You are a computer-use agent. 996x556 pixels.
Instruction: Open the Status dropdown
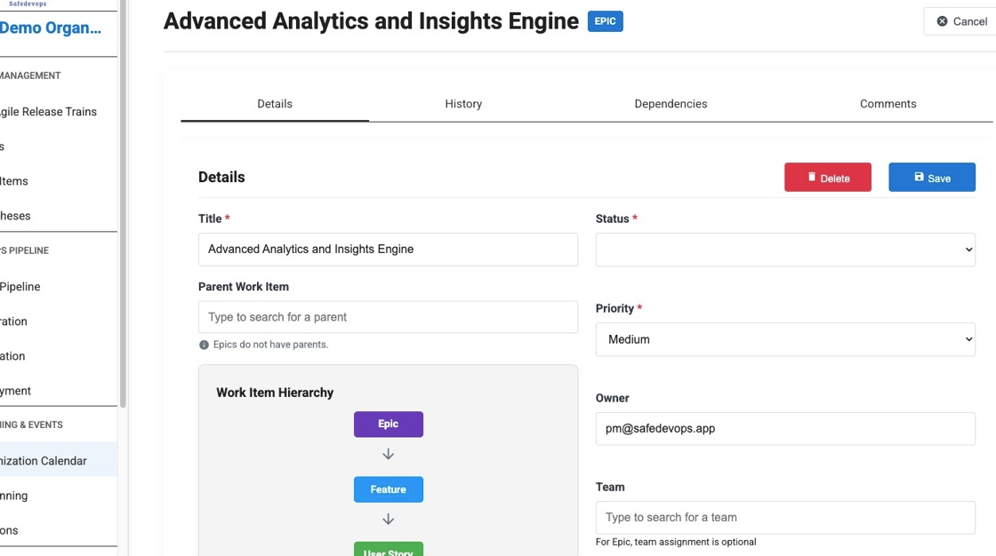click(x=784, y=250)
